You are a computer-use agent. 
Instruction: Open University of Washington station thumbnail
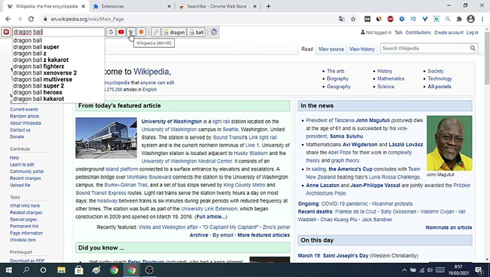(x=106, y=138)
